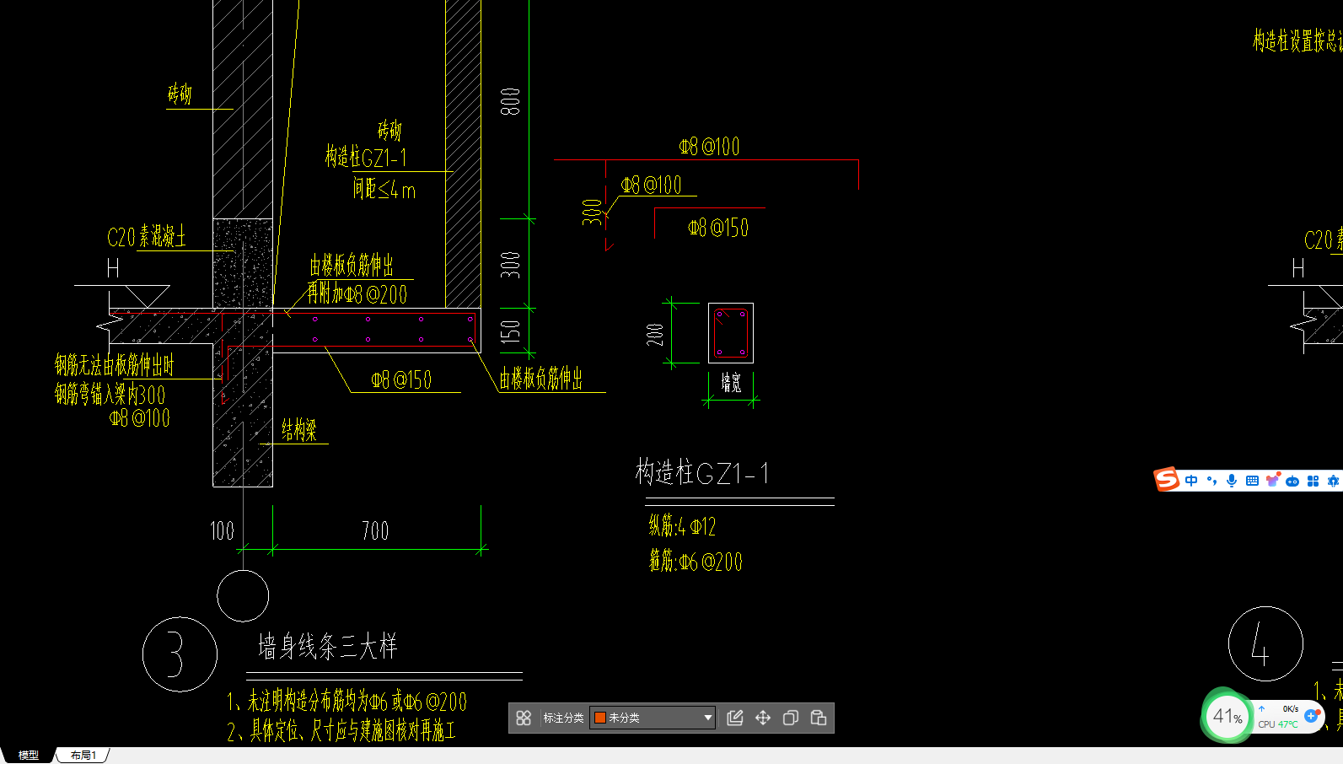Toggle the 中 Chinese input mode
Image resolution: width=1343 pixels, height=764 pixels.
tap(1191, 481)
